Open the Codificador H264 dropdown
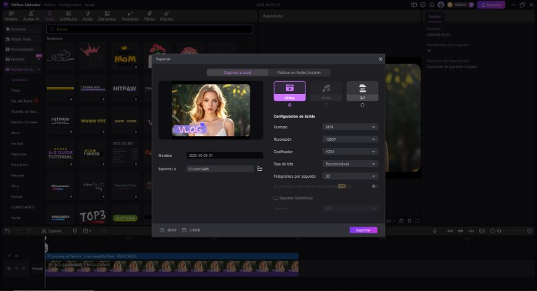Screen dimensions: 537x291 click(350, 152)
